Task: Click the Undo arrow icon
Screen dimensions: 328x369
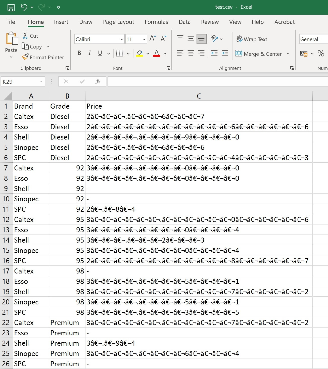Action: coord(24,7)
